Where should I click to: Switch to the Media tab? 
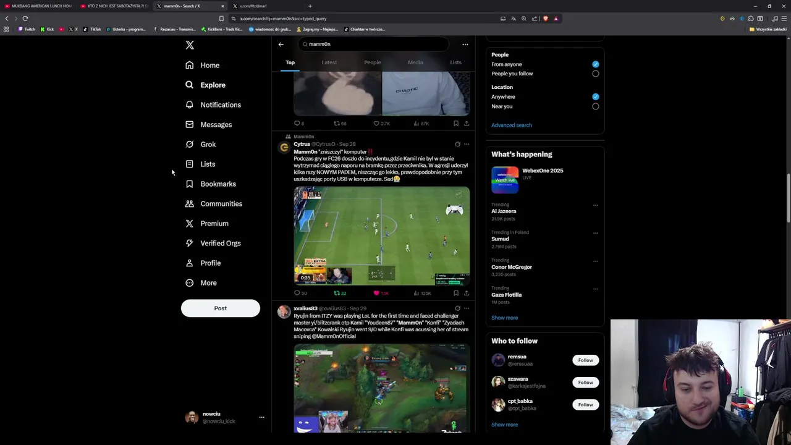pos(415,62)
